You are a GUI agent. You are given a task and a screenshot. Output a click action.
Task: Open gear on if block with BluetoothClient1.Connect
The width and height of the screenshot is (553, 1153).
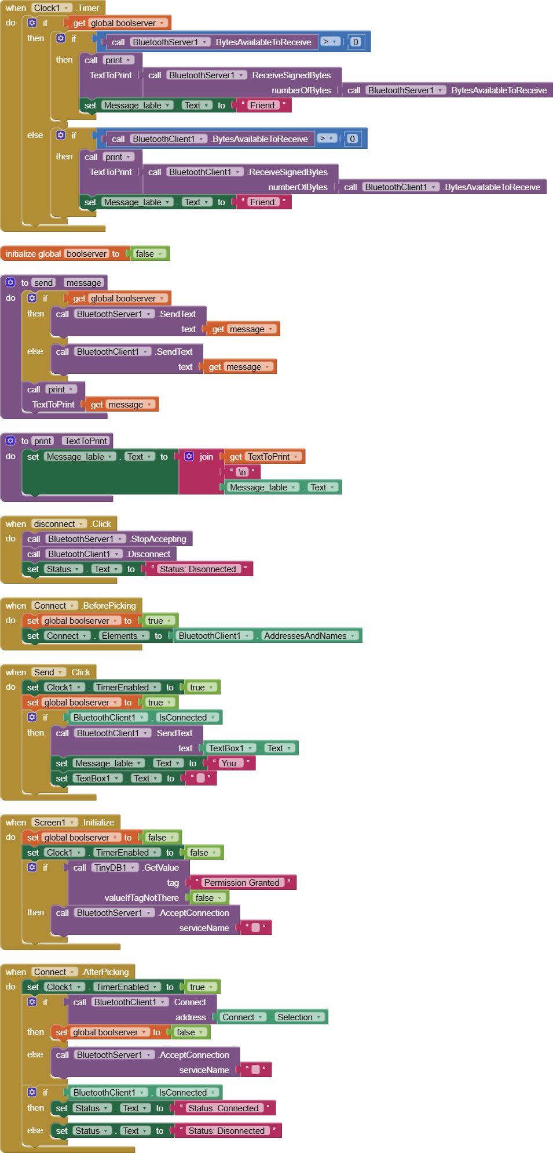(x=32, y=1002)
